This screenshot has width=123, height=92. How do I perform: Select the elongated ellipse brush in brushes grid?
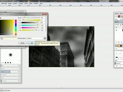click(x=117, y=57)
